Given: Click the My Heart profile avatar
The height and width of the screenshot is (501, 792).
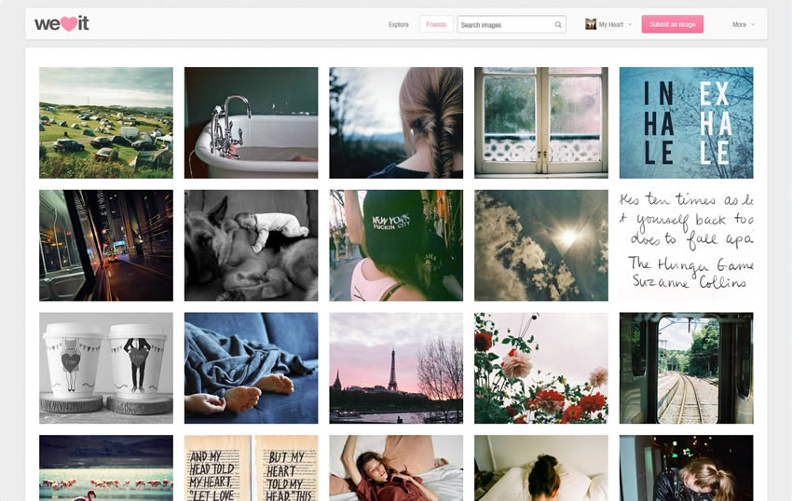Looking at the screenshot, I should pyautogui.click(x=591, y=24).
